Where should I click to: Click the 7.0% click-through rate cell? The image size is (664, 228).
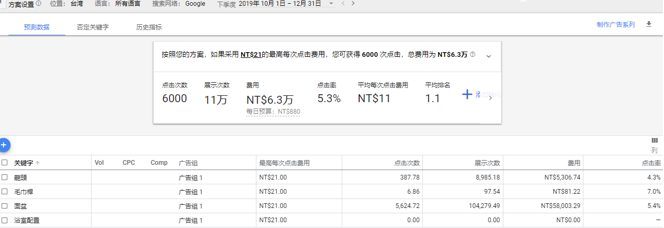click(653, 192)
